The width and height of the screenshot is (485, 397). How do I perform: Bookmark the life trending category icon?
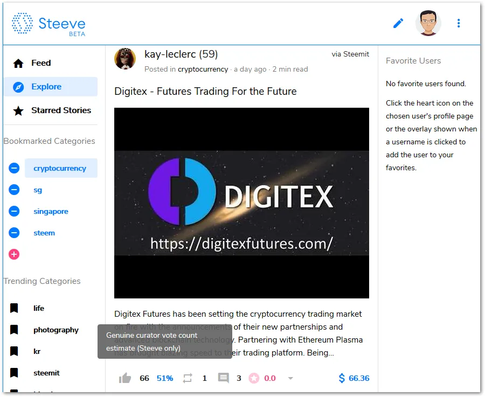14,308
